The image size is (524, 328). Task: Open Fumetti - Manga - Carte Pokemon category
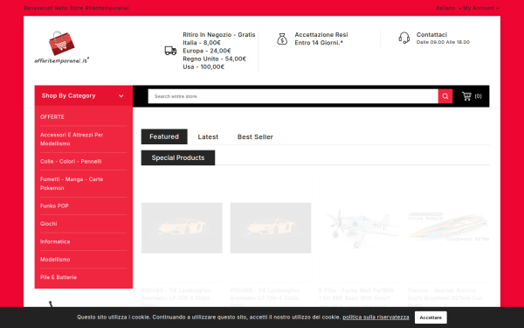click(72, 184)
